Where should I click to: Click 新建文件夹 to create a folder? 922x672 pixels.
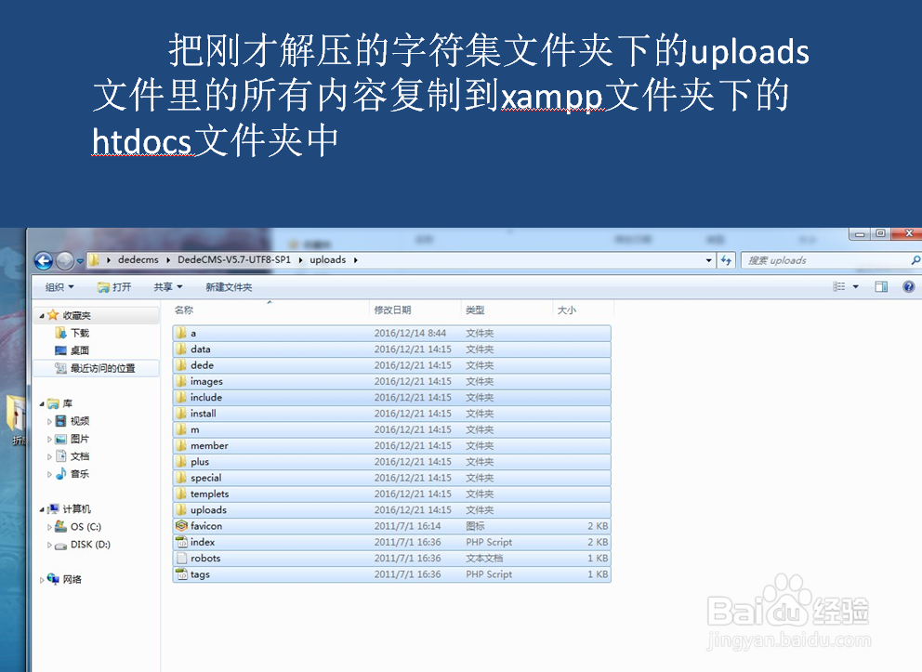[x=229, y=287]
